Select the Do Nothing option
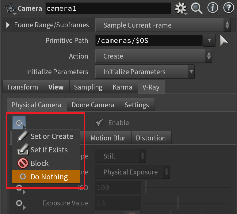237x214 pixels. tap(46, 177)
